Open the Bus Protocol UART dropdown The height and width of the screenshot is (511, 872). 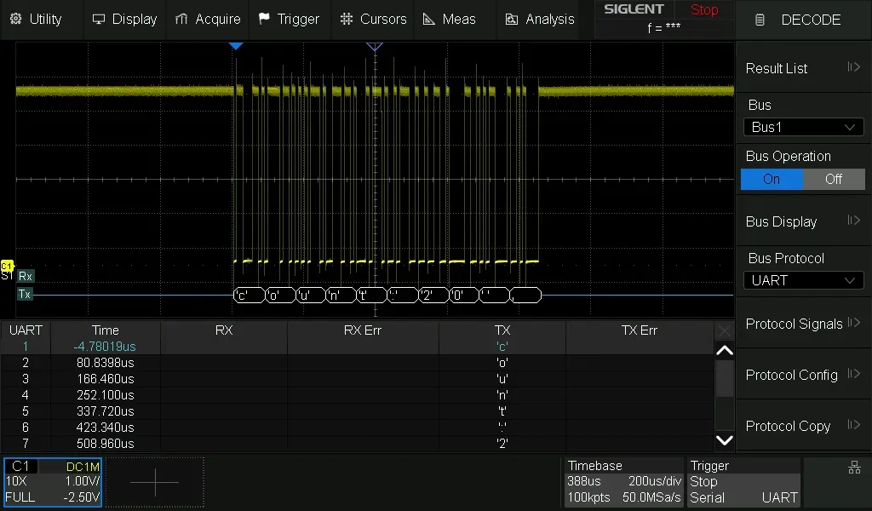[803, 280]
